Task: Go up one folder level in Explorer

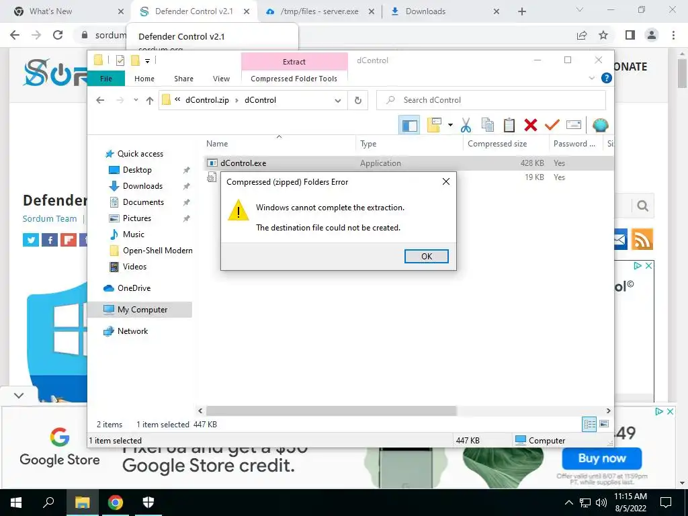Action: [x=150, y=101]
